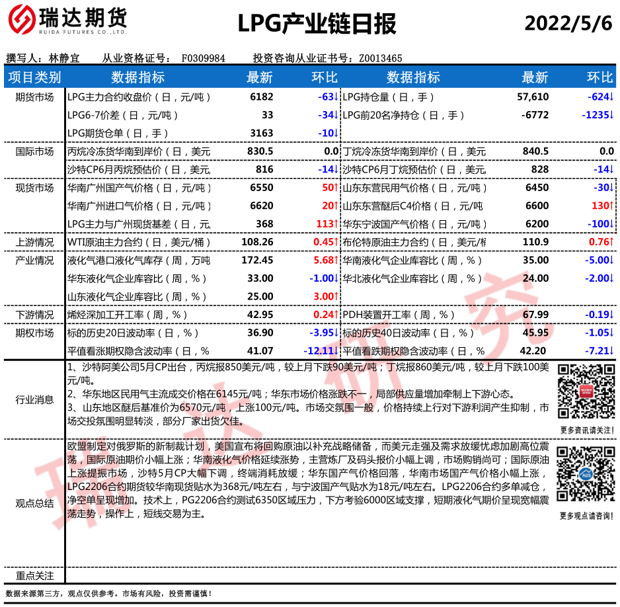
Task: Click the report date 2022/5/6
Action: [x=568, y=22]
